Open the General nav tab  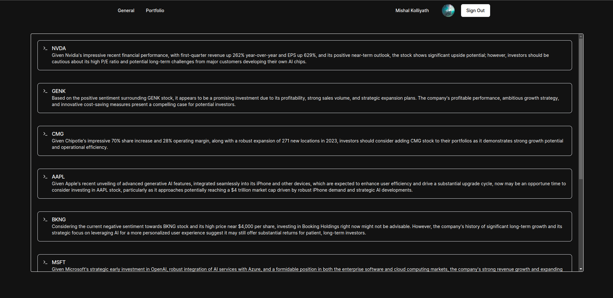[x=126, y=11]
